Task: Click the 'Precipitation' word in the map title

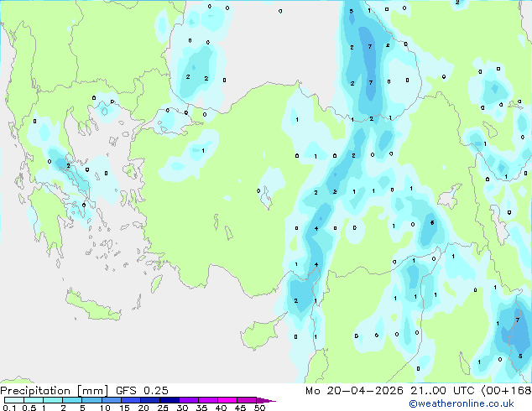Action: tap(35, 391)
